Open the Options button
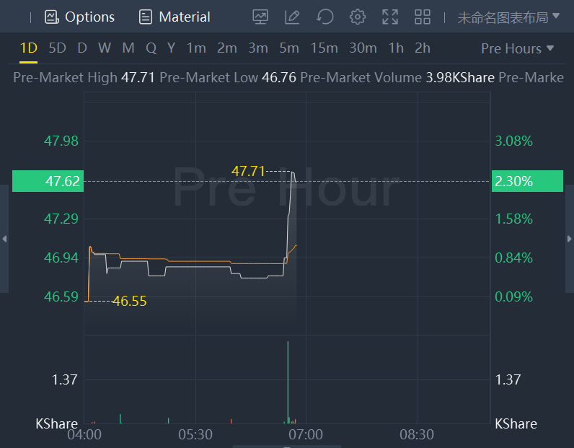Image resolution: width=574 pixels, height=448 pixels. (80, 17)
